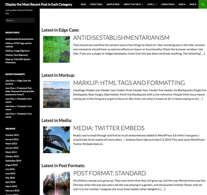Screen dimensions: 207x195
Task: Open Markup: HTML Tags and Formatting heading
Action: pos(129,83)
